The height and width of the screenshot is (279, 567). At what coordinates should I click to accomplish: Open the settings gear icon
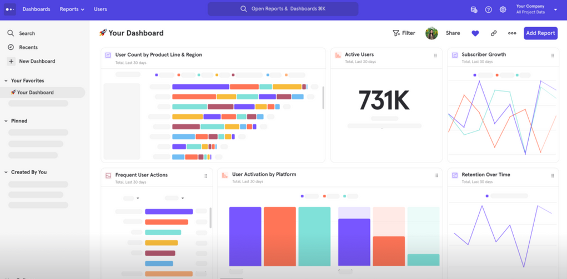[503, 9]
